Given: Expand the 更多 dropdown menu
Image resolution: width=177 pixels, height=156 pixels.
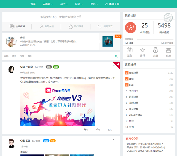Looking at the screenshot, I should 94,4.
